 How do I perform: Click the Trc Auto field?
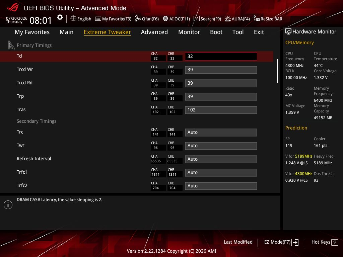pos(221,133)
